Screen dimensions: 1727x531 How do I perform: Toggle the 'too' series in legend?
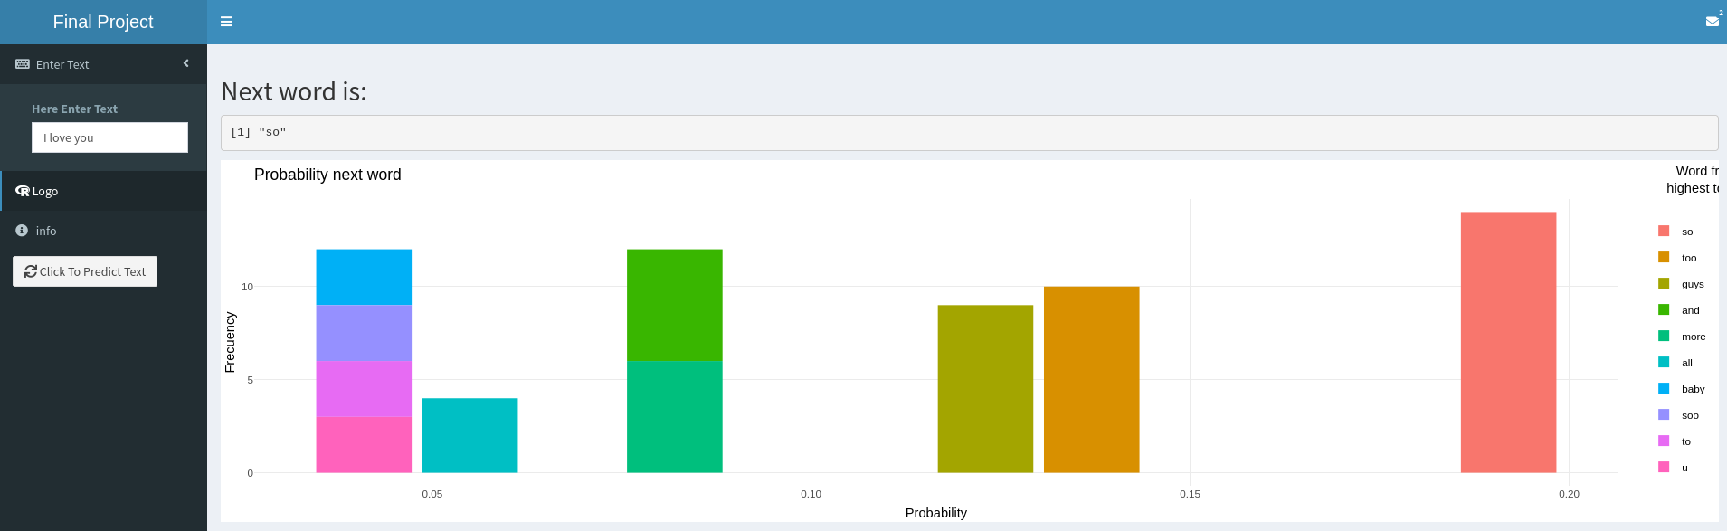tap(1688, 258)
